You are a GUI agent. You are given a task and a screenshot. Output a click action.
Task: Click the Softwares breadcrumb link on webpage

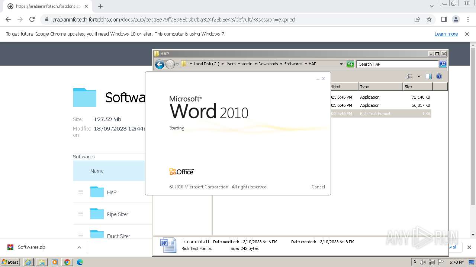(84, 156)
